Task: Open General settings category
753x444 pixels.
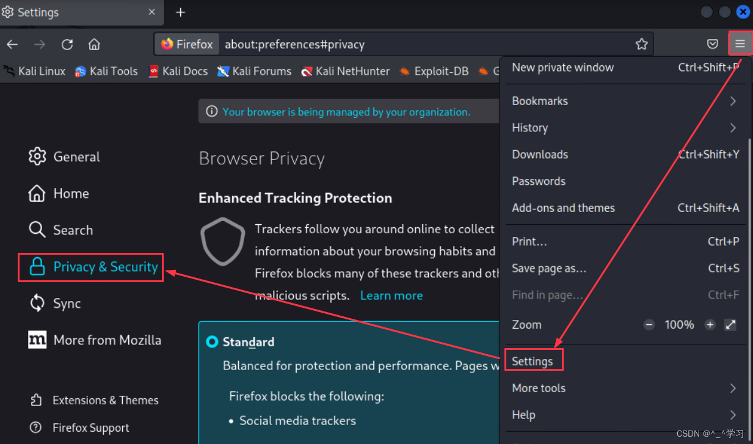Action: 64,156
